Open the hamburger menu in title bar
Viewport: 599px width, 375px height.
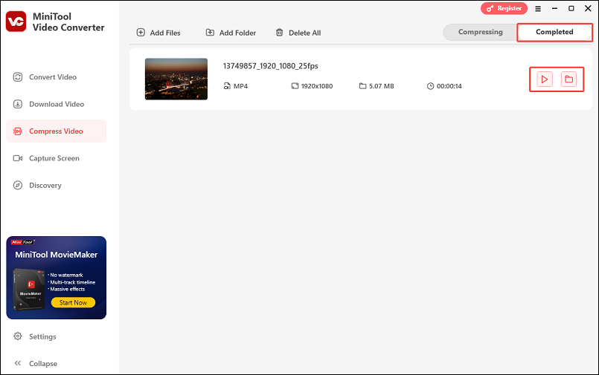coord(538,9)
